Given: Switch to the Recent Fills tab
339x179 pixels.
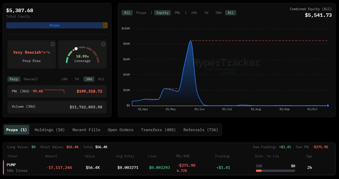Looking at the screenshot, I should (86, 130).
